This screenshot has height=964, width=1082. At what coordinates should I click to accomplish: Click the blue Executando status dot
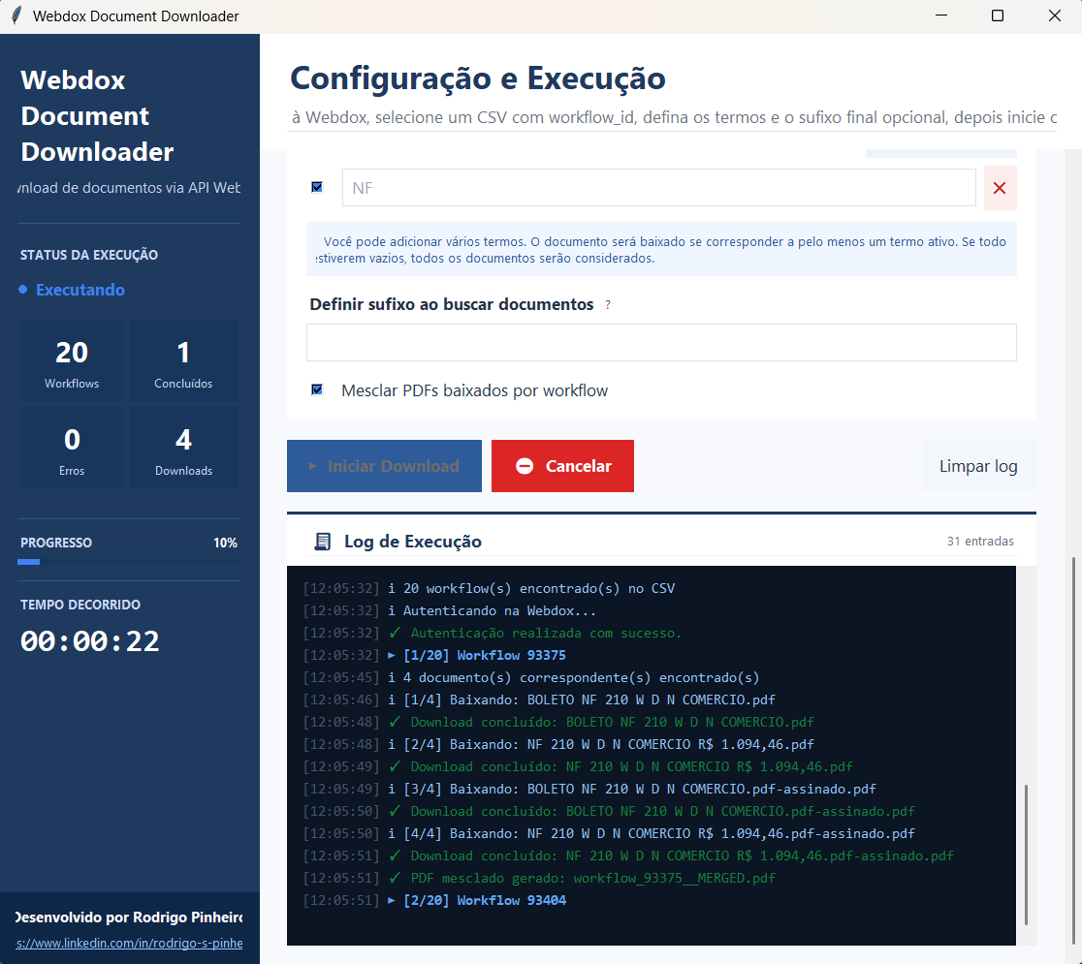tap(22, 290)
